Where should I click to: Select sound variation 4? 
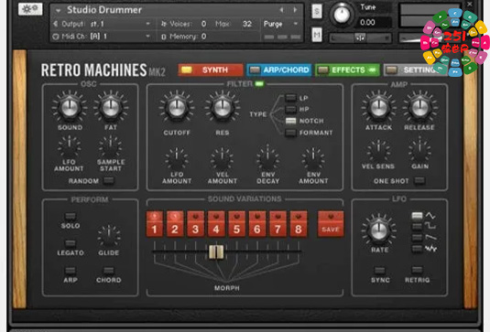pos(216,224)
